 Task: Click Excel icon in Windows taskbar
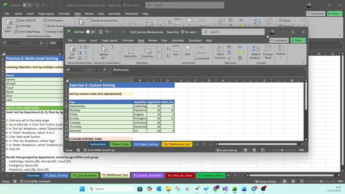coord(234,189)
